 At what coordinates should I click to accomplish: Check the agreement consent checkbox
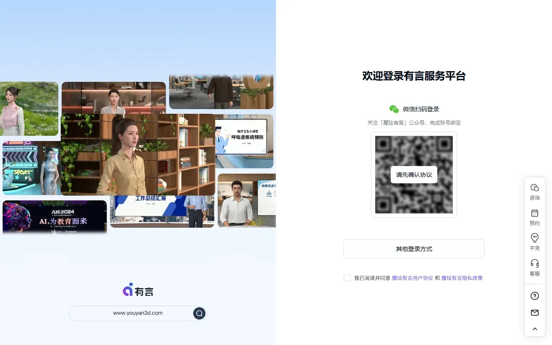coord(347,278)
